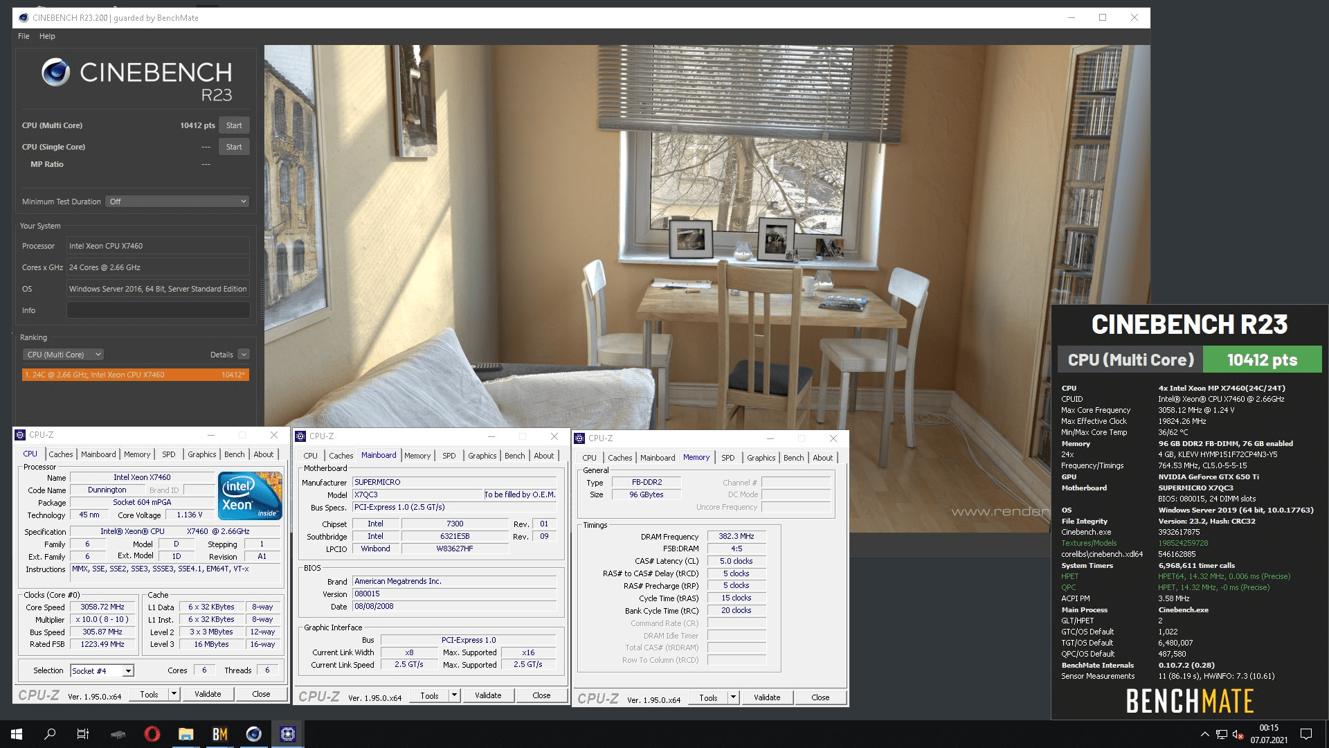Click the Cinebench title bar app icon

[x=23, y=18]
